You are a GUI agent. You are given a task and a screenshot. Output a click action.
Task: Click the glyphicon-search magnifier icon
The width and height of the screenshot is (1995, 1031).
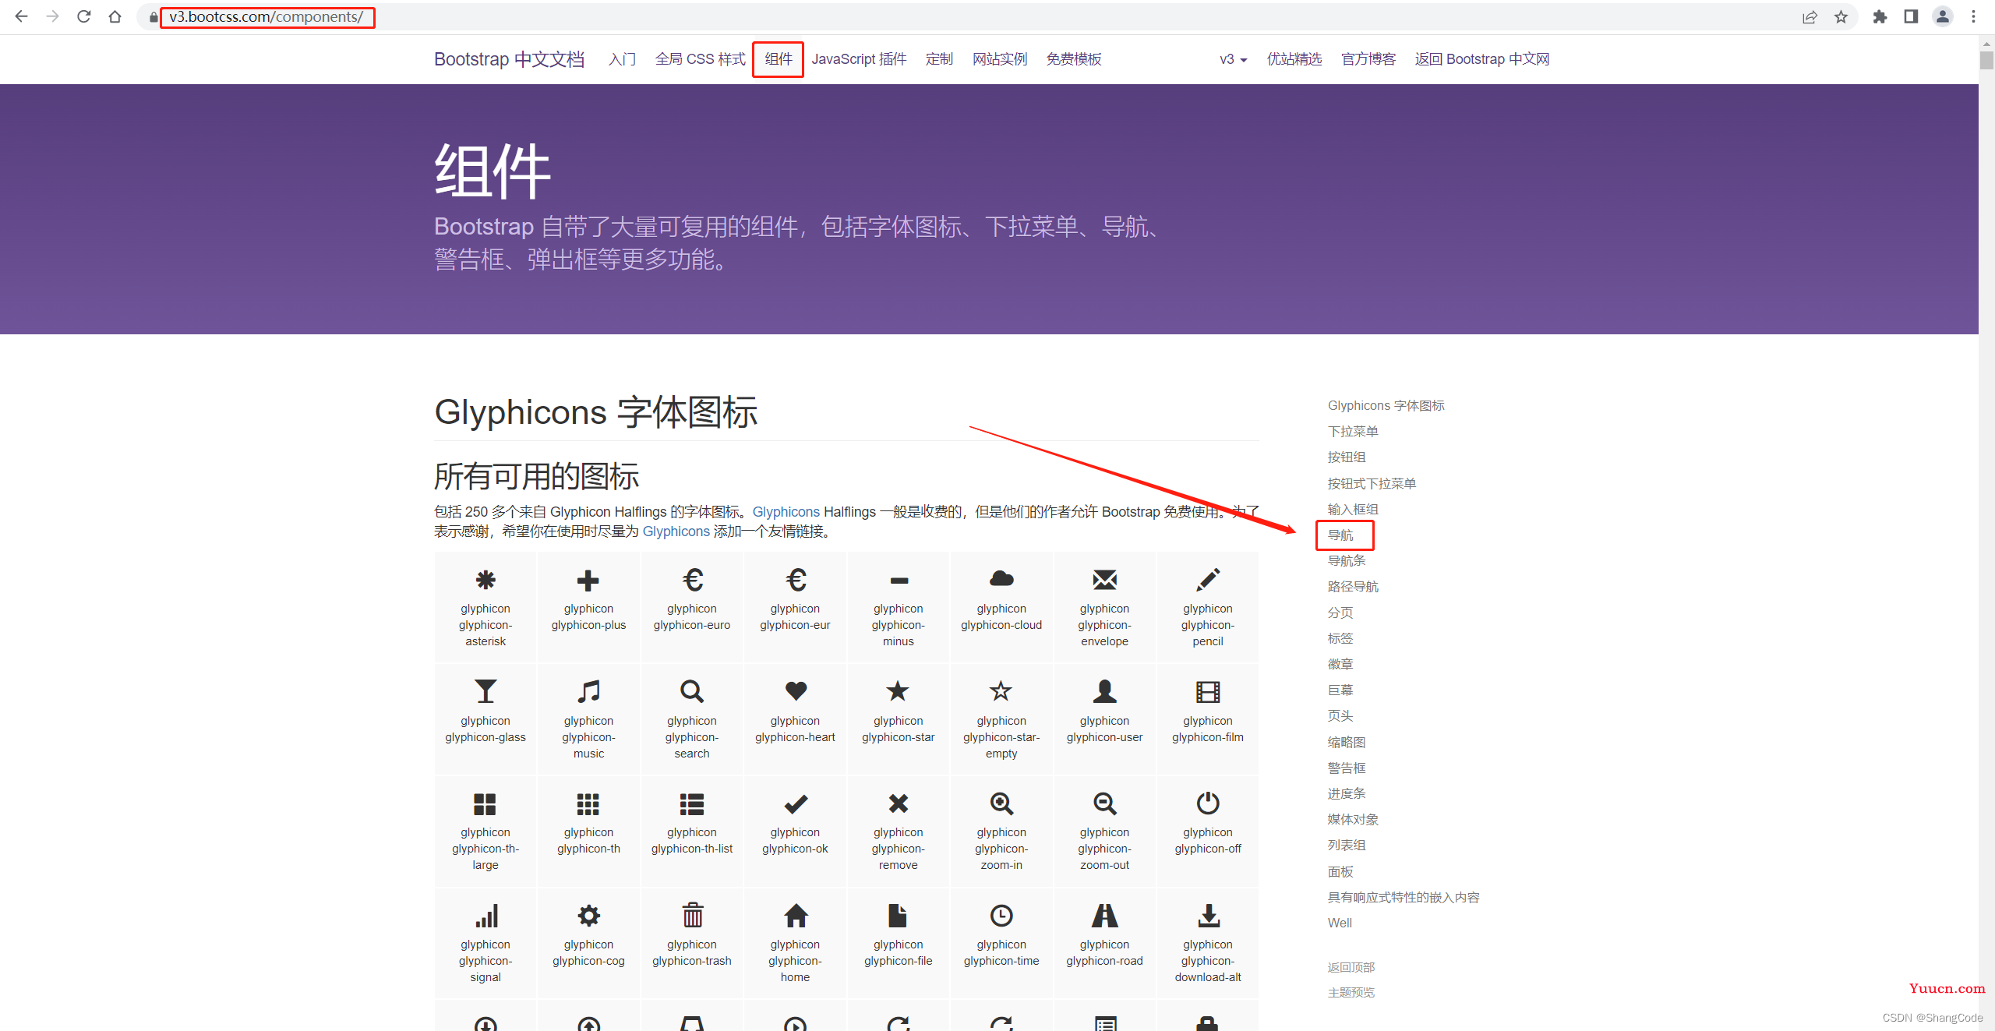692,691
